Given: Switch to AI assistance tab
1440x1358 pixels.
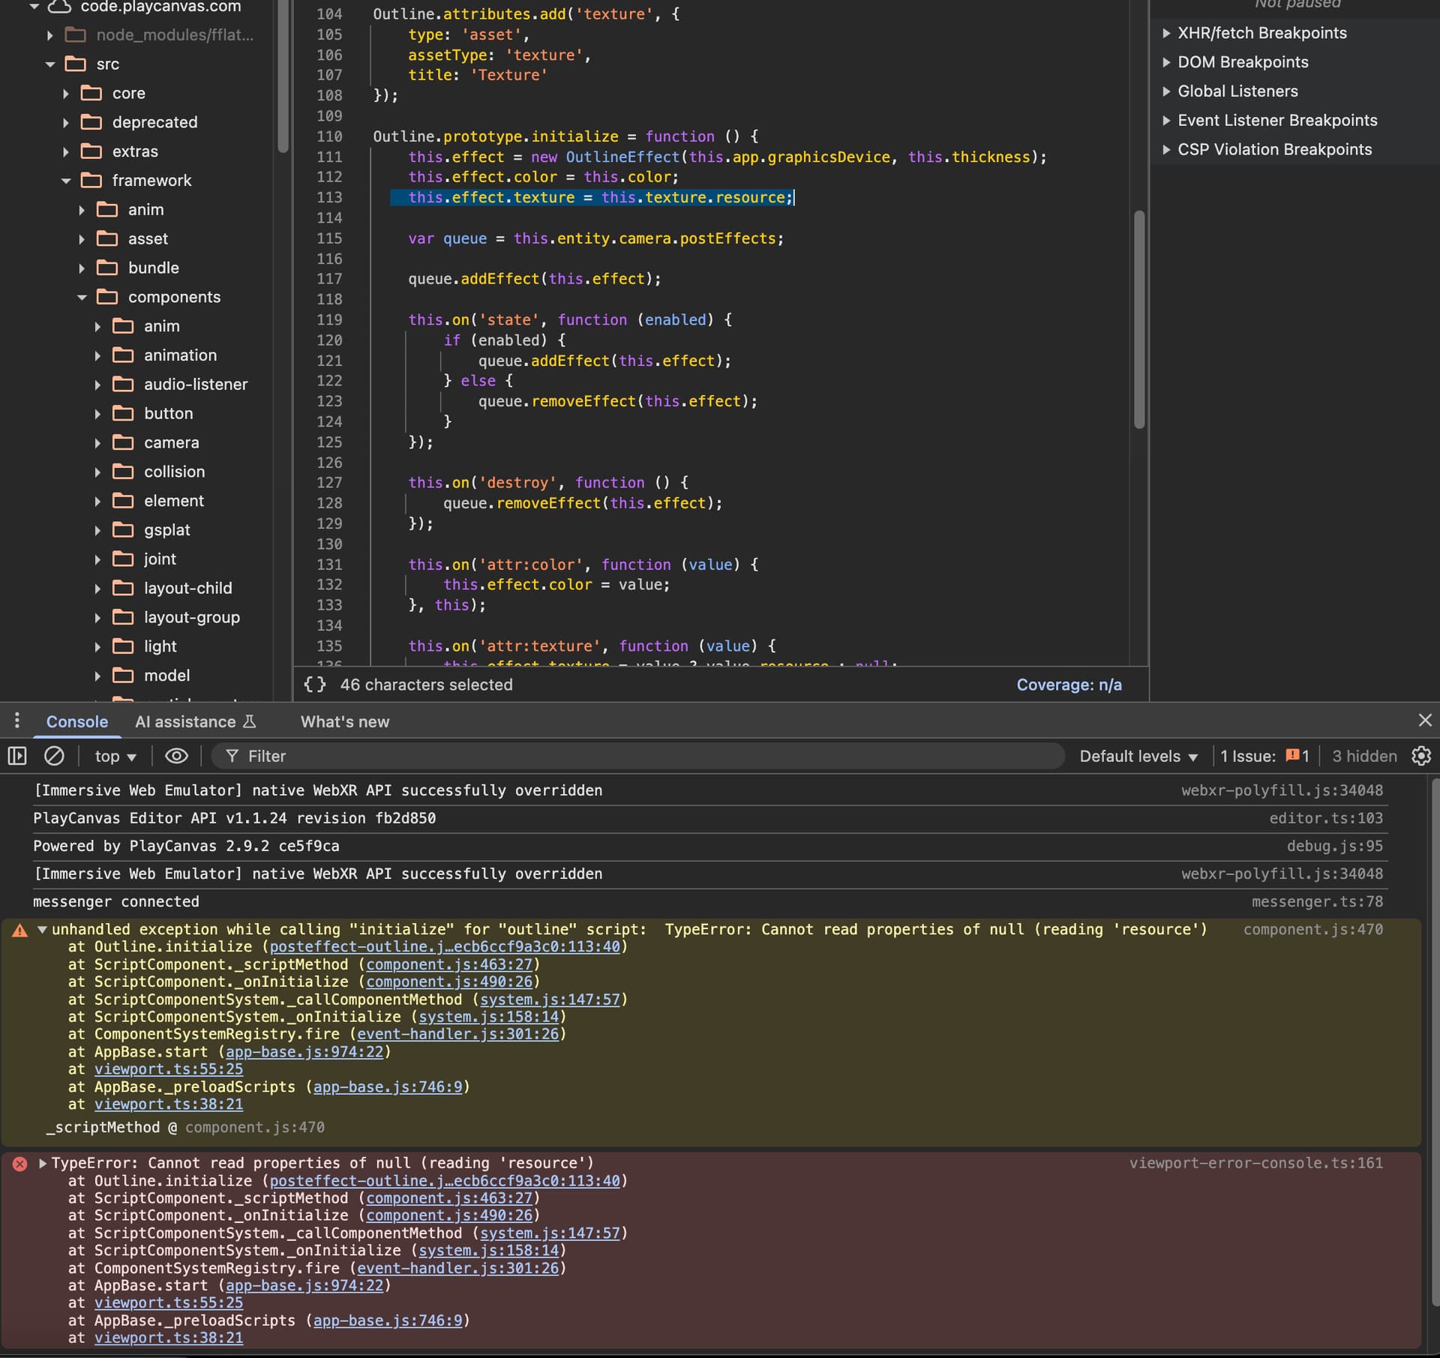Looking at the screenshot, I should [195, 721].
